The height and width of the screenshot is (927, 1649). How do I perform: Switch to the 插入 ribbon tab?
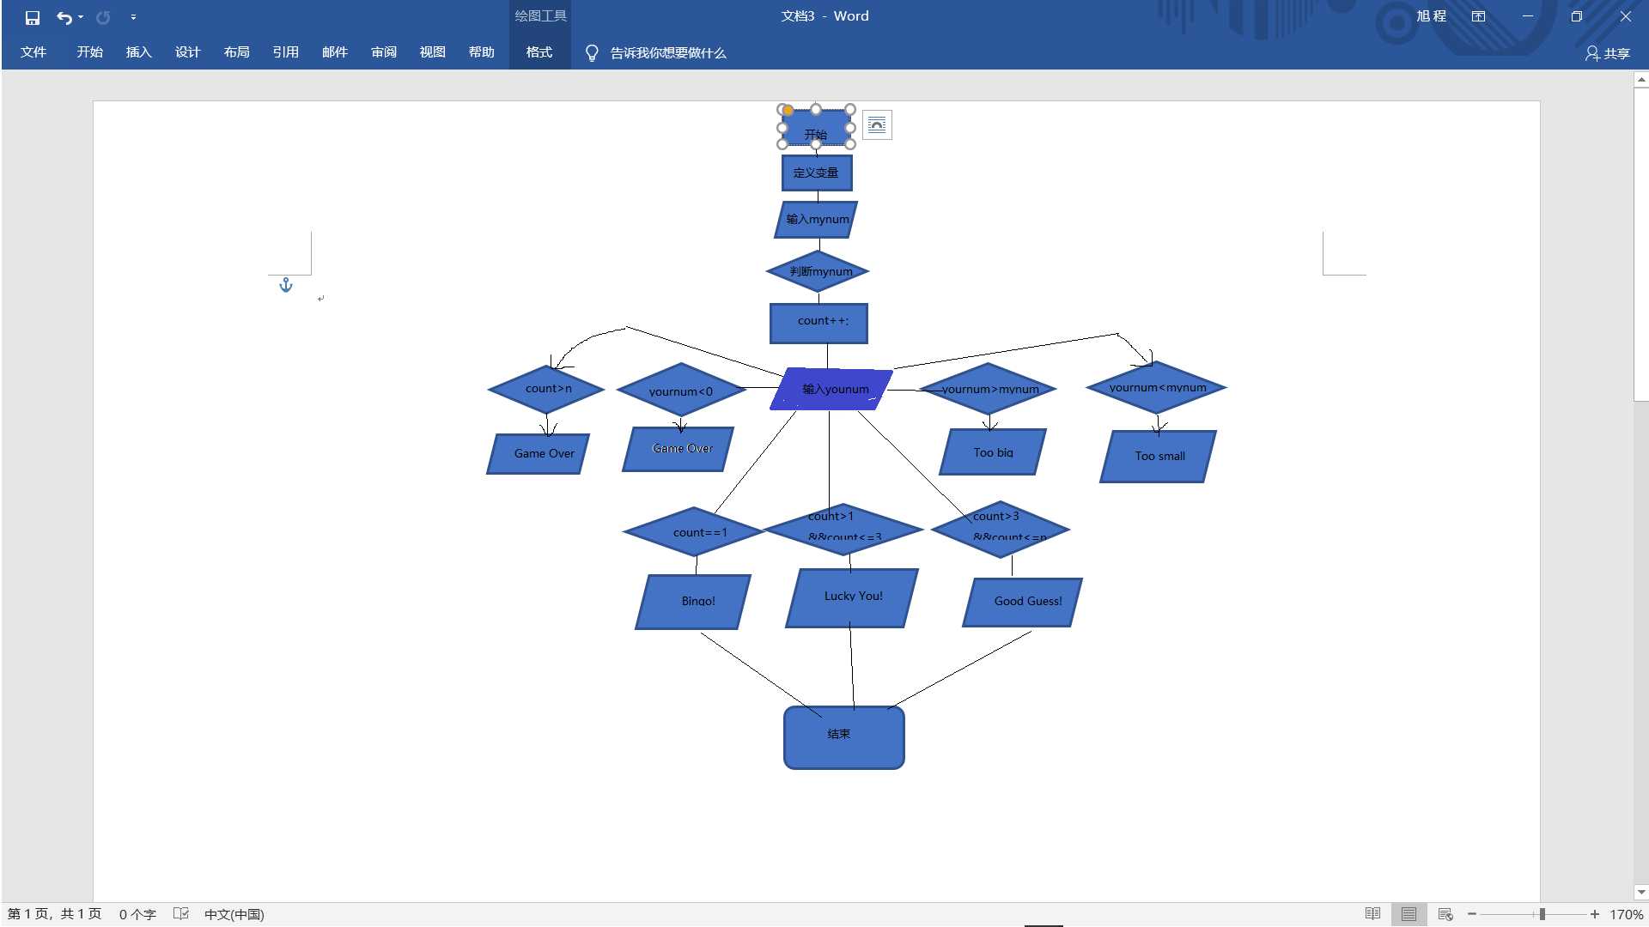point(138,52)
